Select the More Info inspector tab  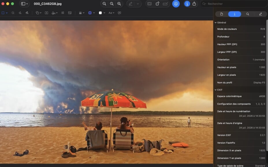pos(234,14)
